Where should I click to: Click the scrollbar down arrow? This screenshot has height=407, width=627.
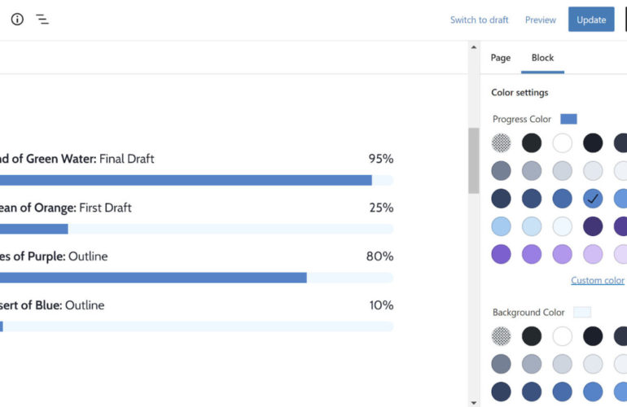474,401
